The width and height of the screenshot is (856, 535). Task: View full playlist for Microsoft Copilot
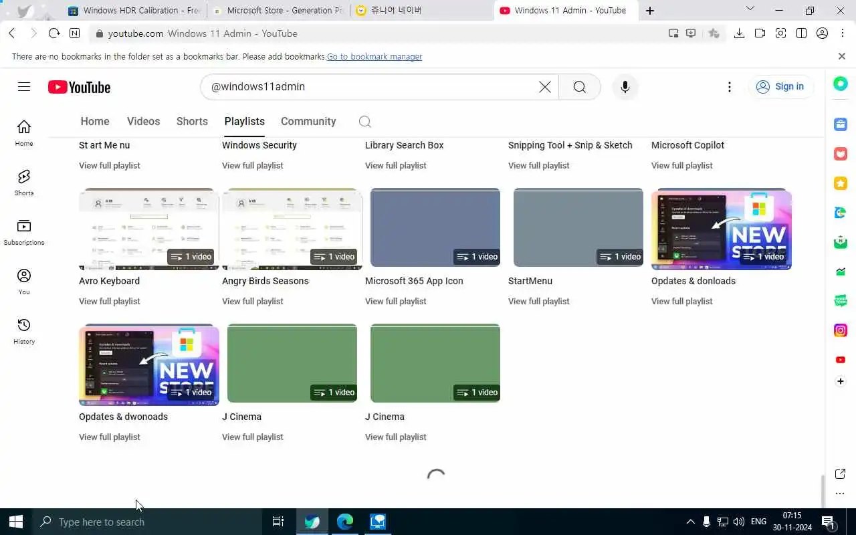pyautogui.click(x=682, y=165)
